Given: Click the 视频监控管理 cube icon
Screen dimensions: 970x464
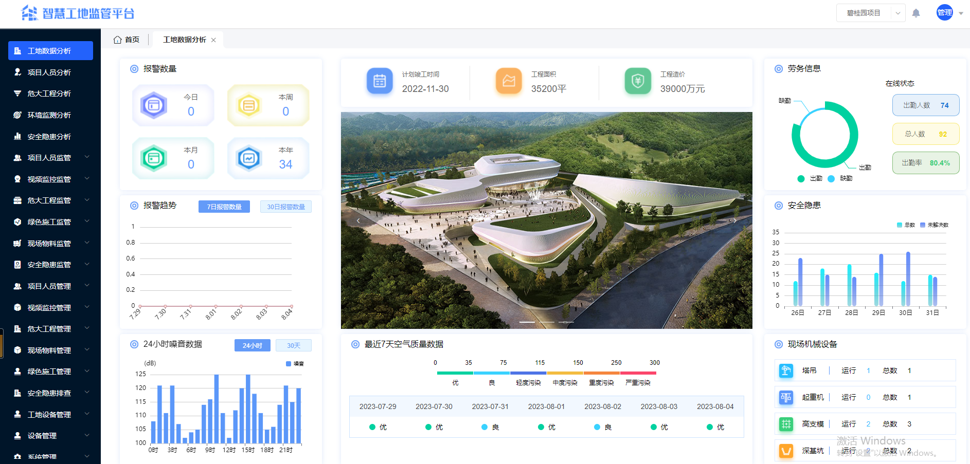Looking at the screenshot, I should pyautogui.click(x=17, y=307).
